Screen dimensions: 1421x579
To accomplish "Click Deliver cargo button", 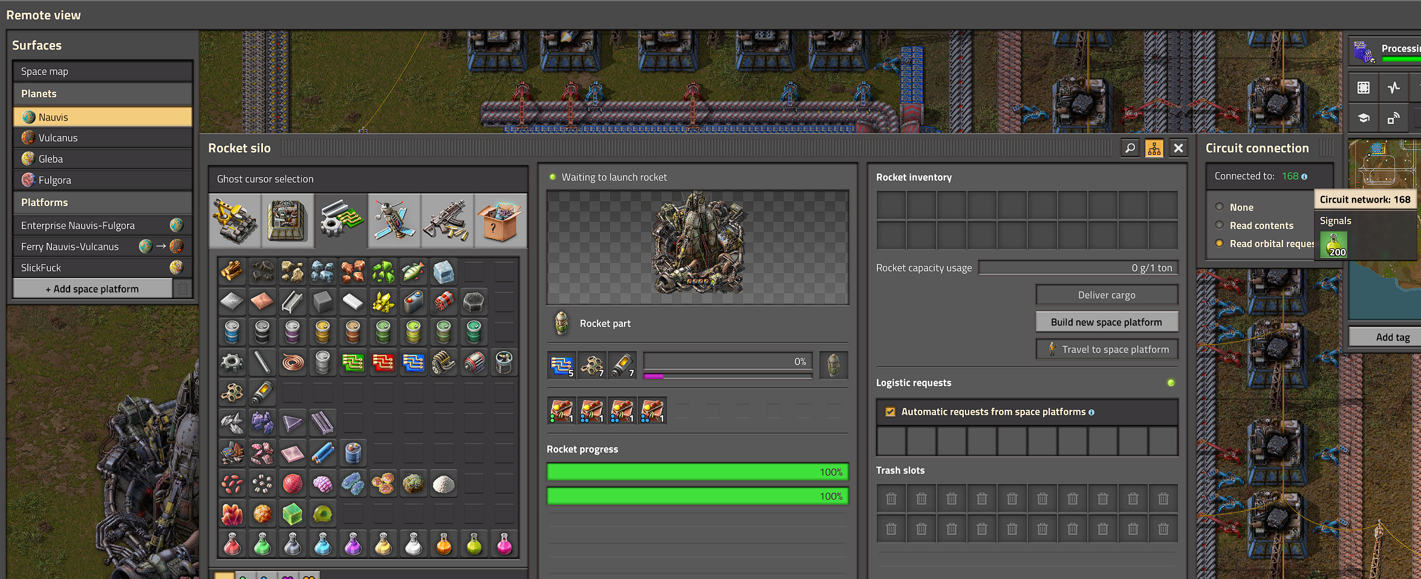I will (x=1107, y=295).
